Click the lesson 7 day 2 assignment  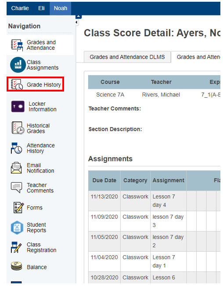coord(168,241)
